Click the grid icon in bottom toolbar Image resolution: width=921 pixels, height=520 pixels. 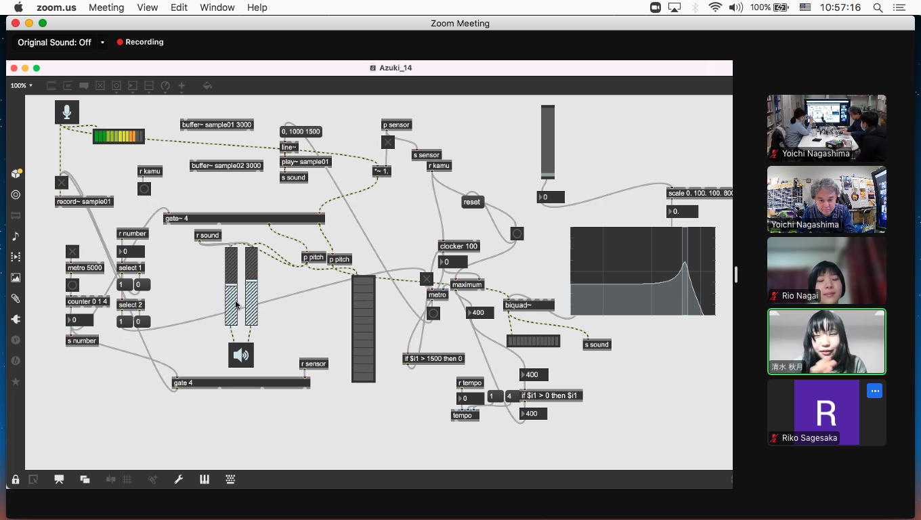pyautogui.click(x=127, y=479)
